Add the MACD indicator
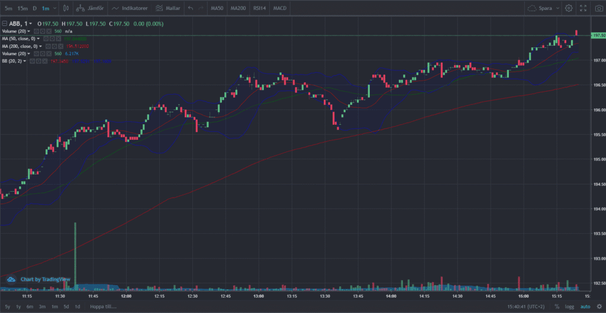This screenshot has height=313, width=606. [x=280, y=8]
